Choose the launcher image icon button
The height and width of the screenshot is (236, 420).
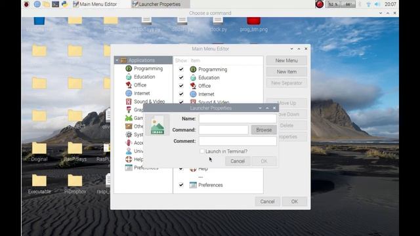(x=157, y=125)
